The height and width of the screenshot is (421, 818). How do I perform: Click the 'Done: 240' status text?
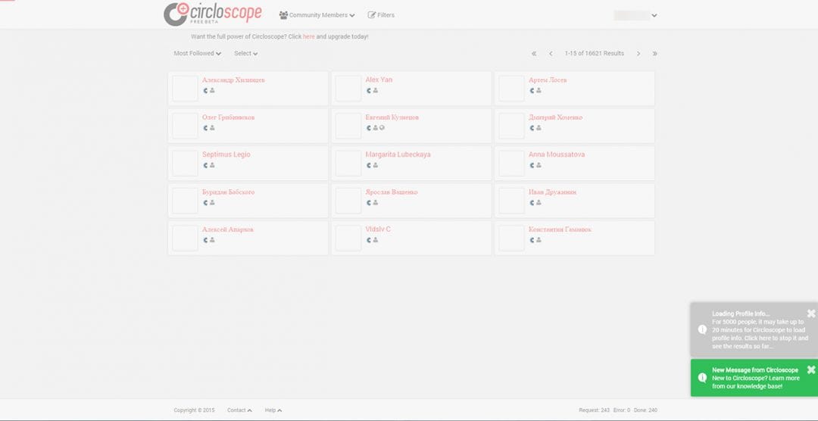[x=646, y=410]
